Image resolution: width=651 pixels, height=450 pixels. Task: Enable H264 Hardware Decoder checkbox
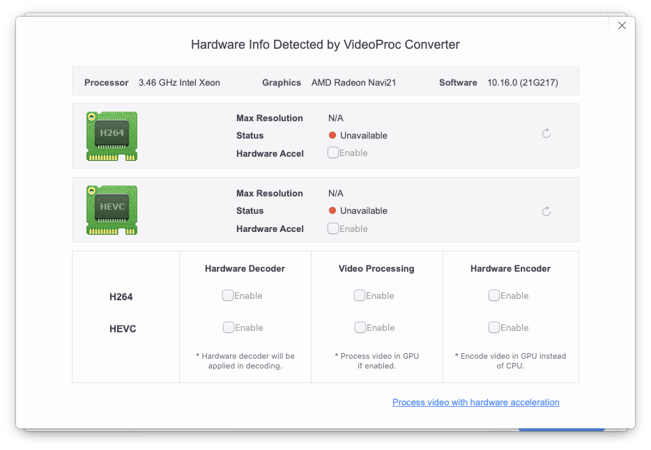point(228,295)
